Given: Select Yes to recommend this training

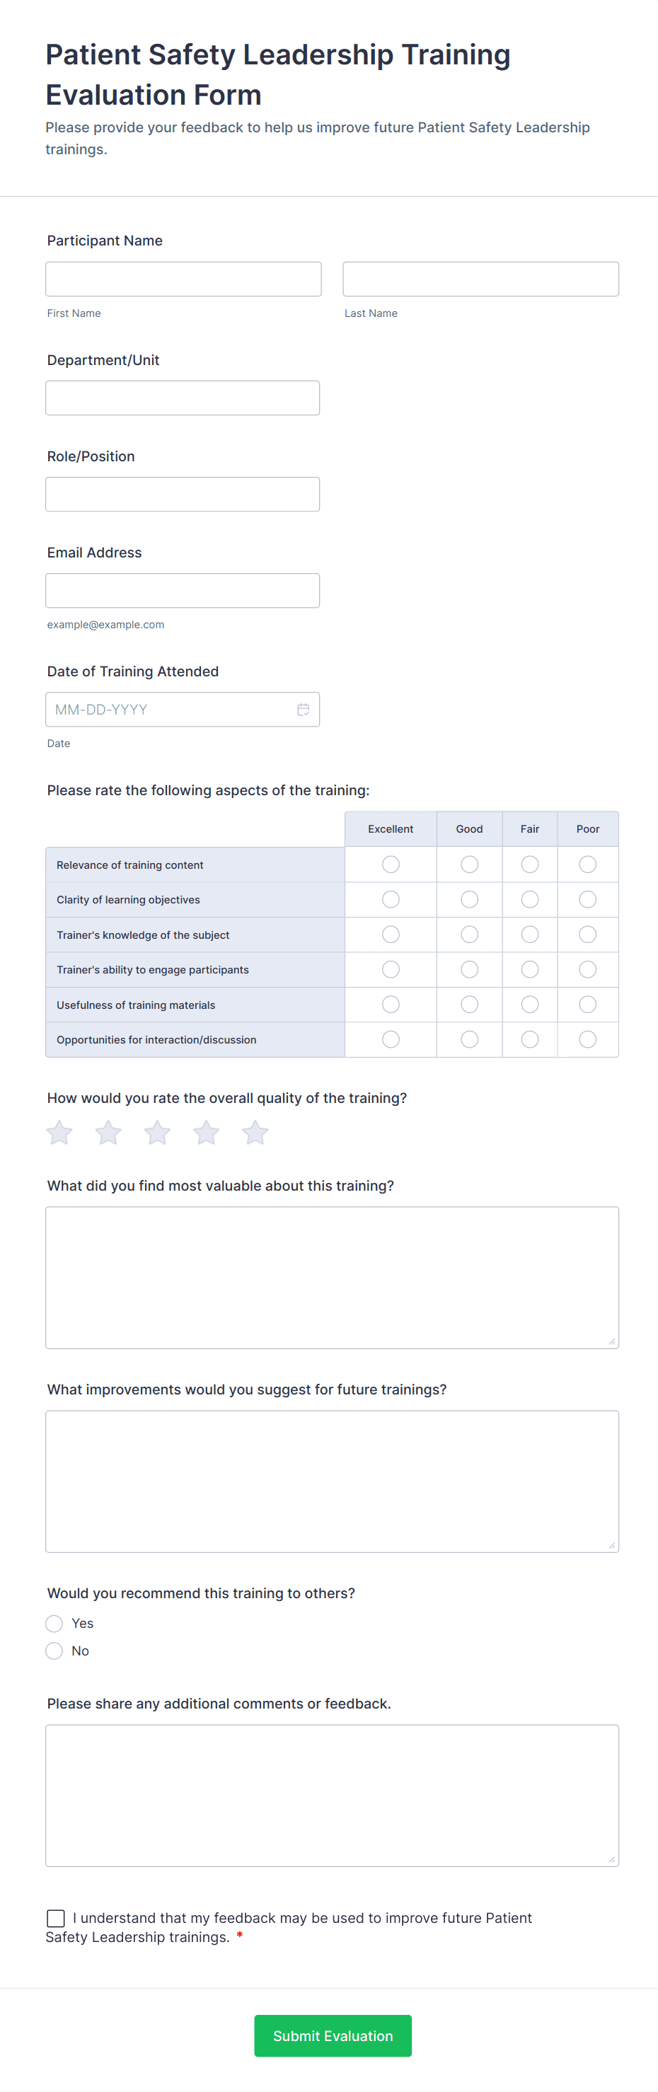Looking at the screenshot, I should coord(54,1623).
